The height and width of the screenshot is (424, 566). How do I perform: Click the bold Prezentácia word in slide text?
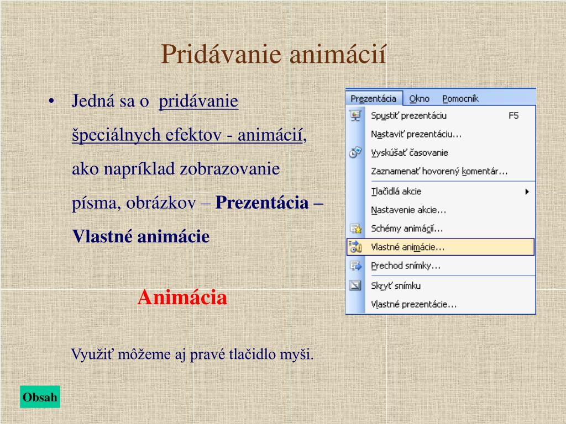coord(262,203)
